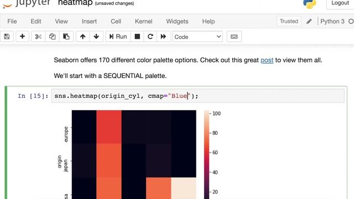Open the command palette keyboard icon
Screen dimensions: 354x199
coord(234,36)
